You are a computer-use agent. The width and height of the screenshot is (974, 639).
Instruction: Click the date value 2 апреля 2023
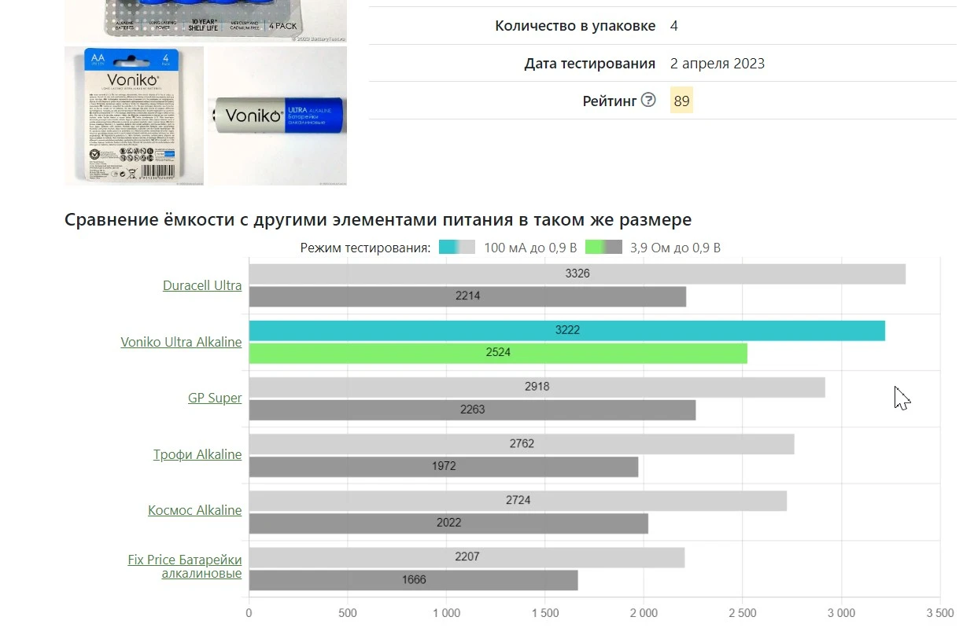click(x=718, y=64)
